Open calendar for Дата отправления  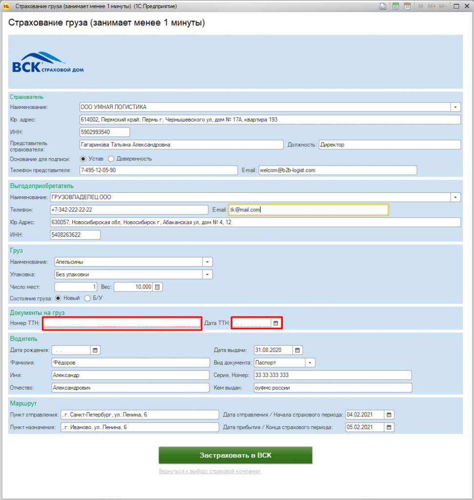pos(389,415)
